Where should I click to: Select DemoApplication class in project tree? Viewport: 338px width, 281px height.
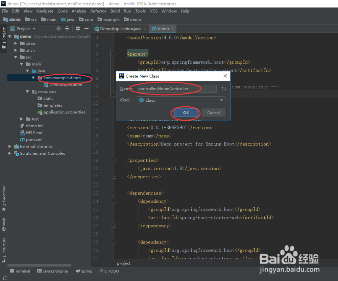63,85
